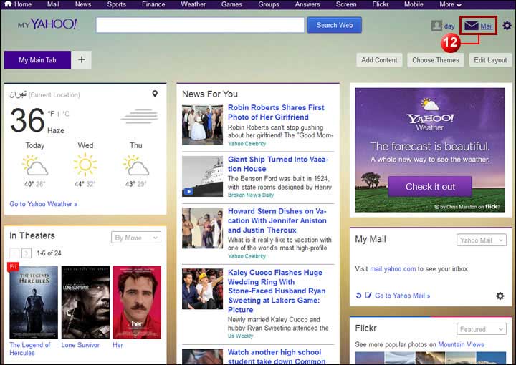This screenshot has width=516, height=365.
Task: Click location pin icon in weather widget
Action: [x=155, y=94]
